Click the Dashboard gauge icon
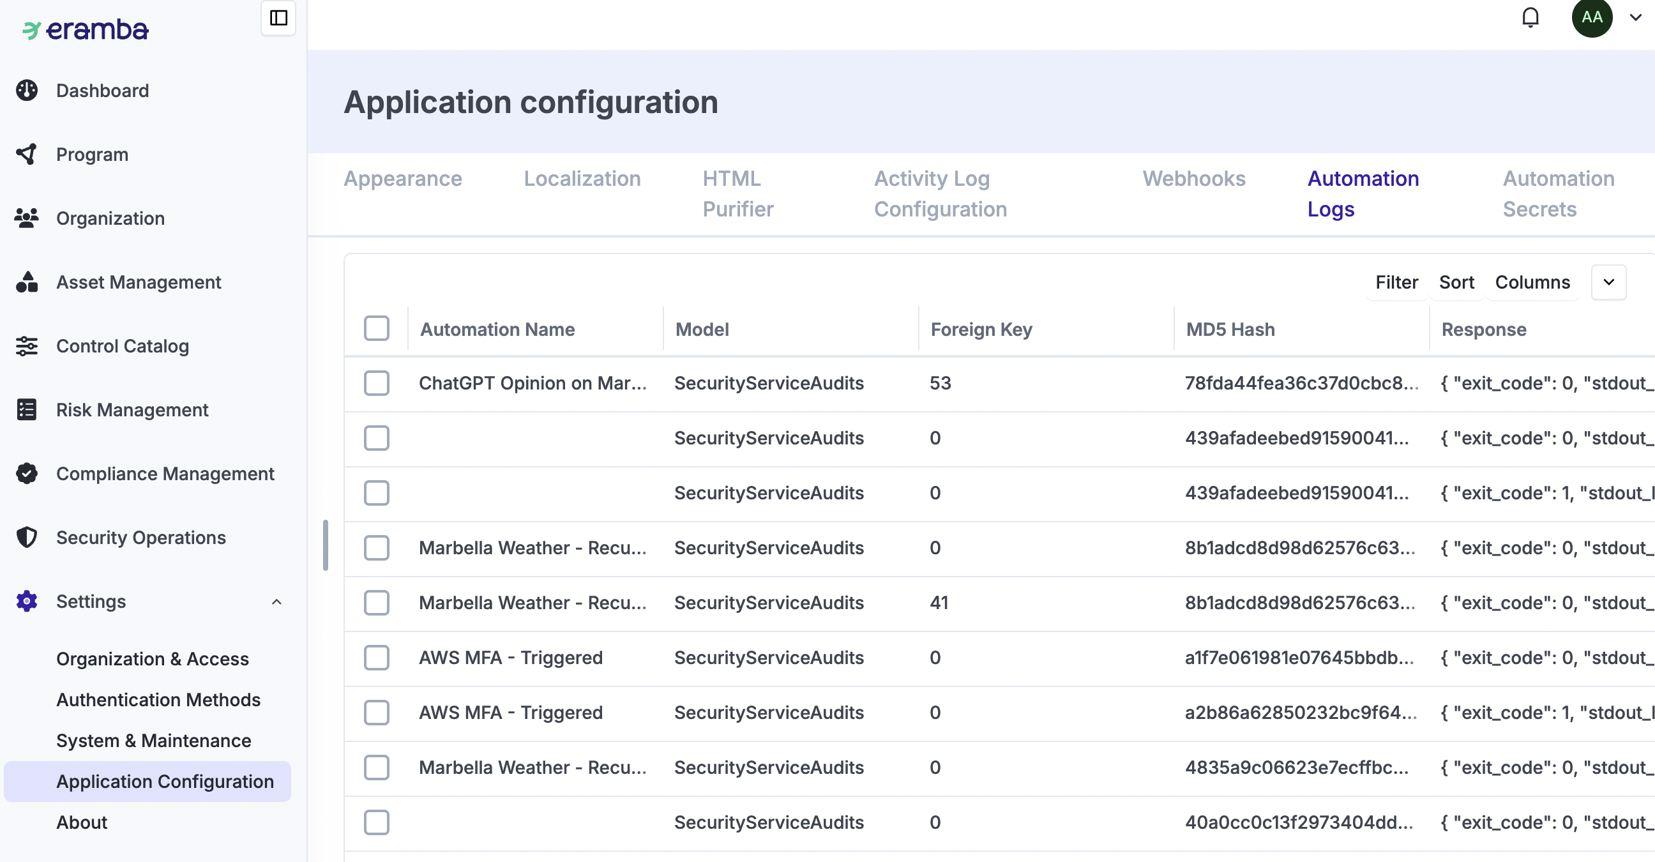Image resolution: width=1655 pixels, height=862 pixels. [x=26, y=91]
